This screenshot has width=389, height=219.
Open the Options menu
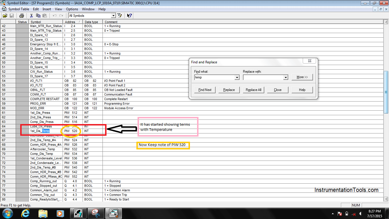click(x=72, y=9)
